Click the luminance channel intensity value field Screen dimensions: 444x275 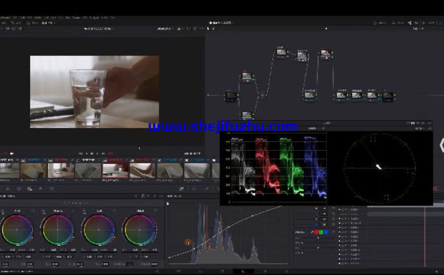(x=324, y=209)
